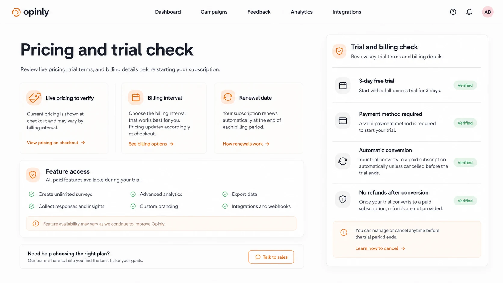The width and height of the screenshot is (503, 283).
Task: Click the 'Automatic conversion' title
Action: click(x=385, y=150)
